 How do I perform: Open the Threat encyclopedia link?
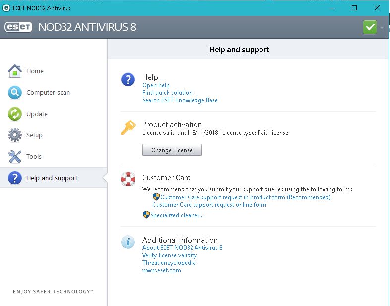[x=169, y=263]
